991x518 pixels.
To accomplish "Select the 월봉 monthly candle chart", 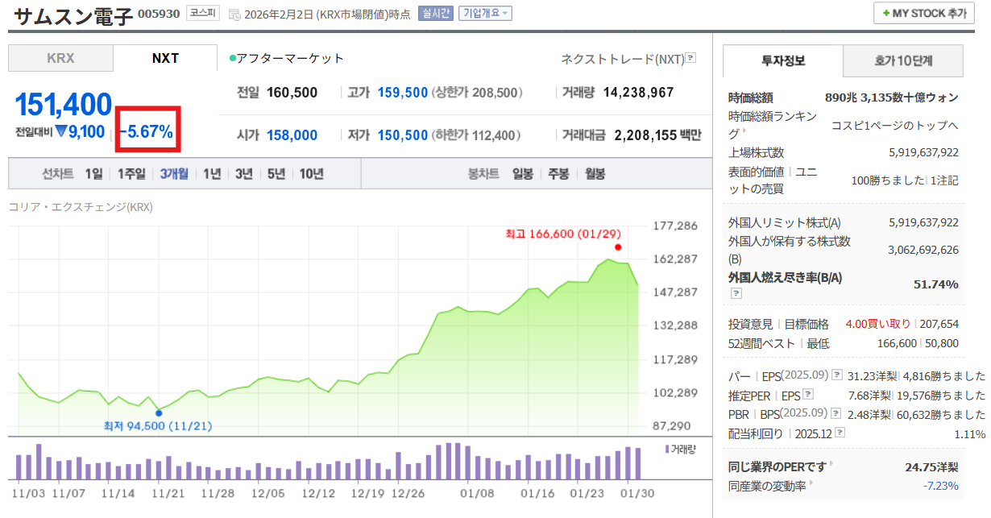I will coord(595,173).
